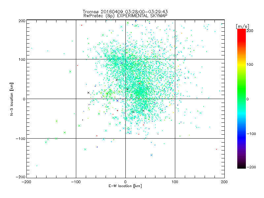The height and width of the screenshot is (198, 264).
Task: Click the colorbar tick label '0'
Action: (x=247, y=99)
